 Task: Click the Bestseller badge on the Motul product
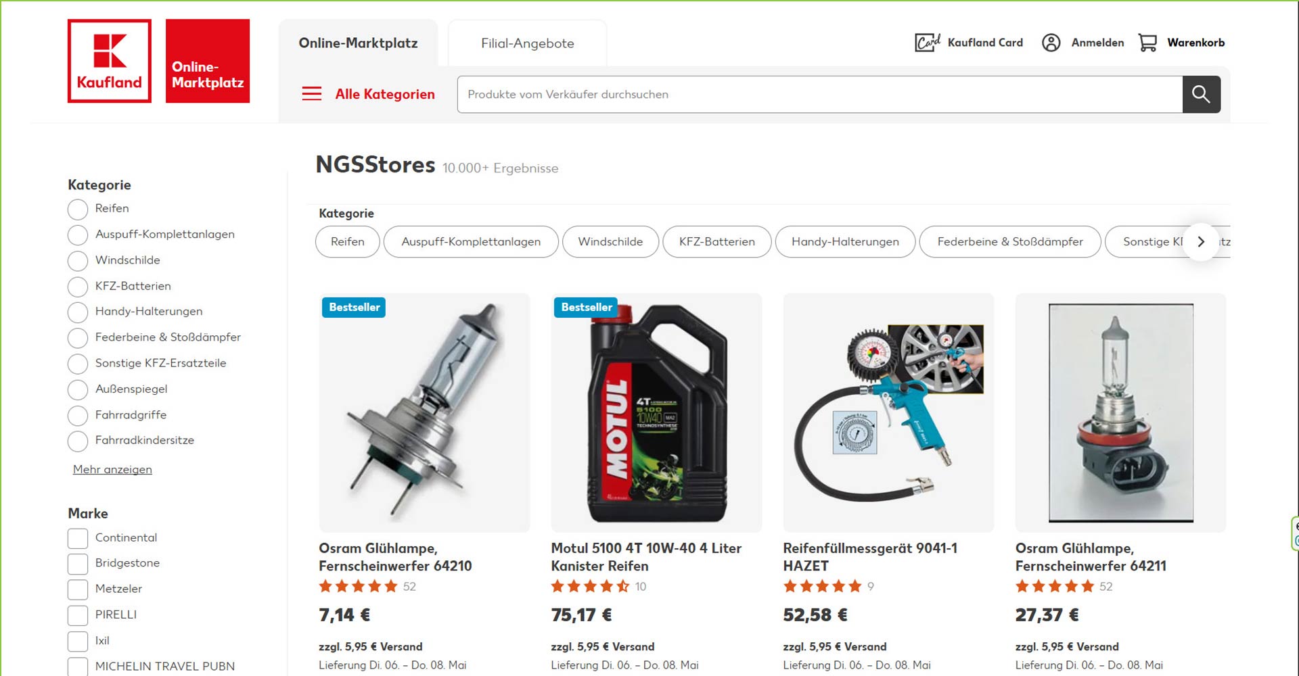point(586,308)
